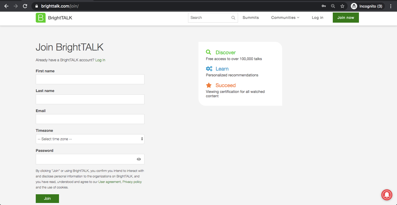Click the header Search box

[213, 18]
